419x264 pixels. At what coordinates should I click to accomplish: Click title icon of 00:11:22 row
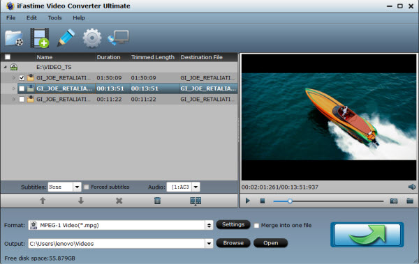point(31,99)
